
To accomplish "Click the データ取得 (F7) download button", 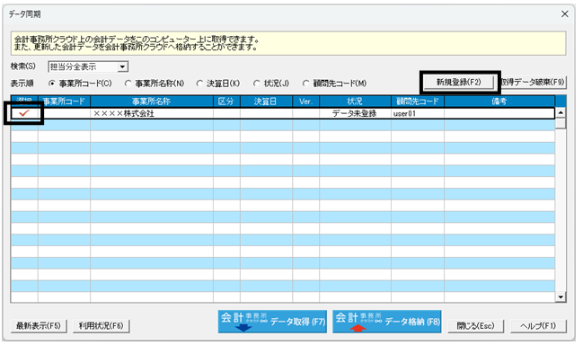I will 272,322.
